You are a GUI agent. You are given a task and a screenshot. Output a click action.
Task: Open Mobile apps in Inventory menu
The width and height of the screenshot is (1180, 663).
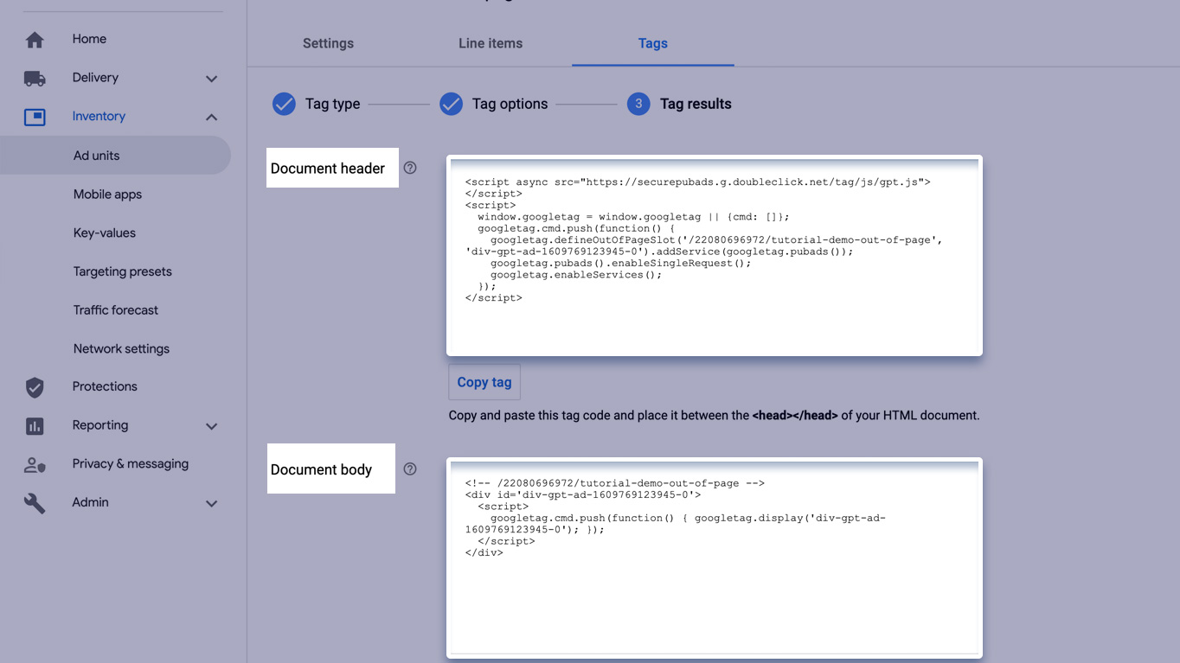[107, 194]
